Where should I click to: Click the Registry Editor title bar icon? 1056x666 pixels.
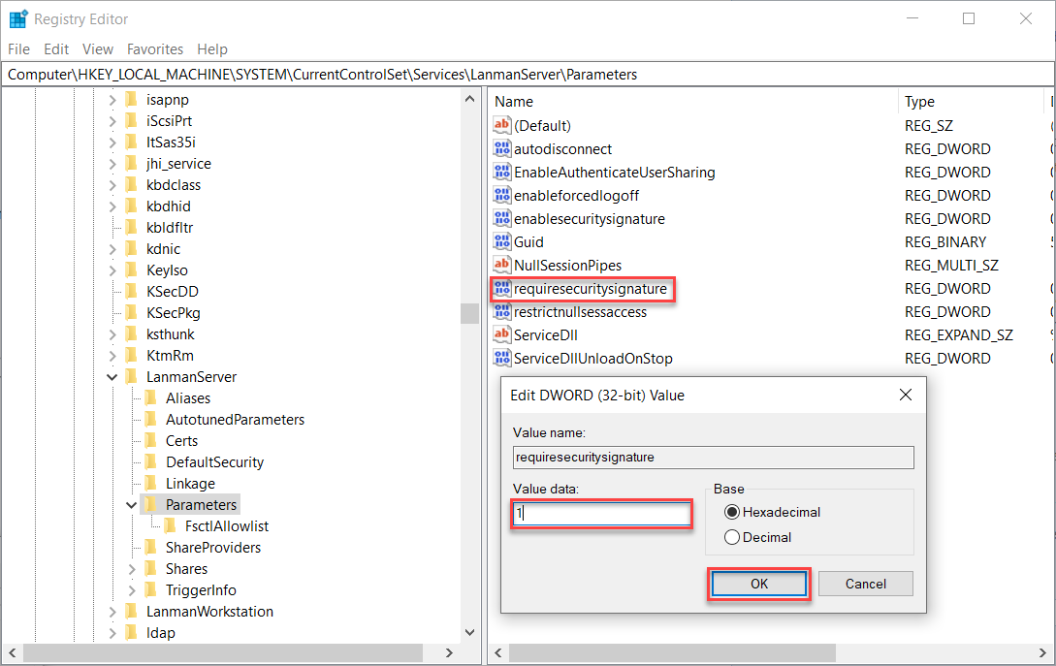click(17, 17)
